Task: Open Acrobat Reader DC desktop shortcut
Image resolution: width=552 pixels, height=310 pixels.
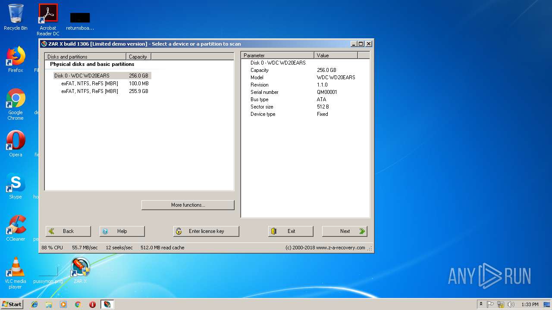Action: pyautogui.click(x=48, y=19)
